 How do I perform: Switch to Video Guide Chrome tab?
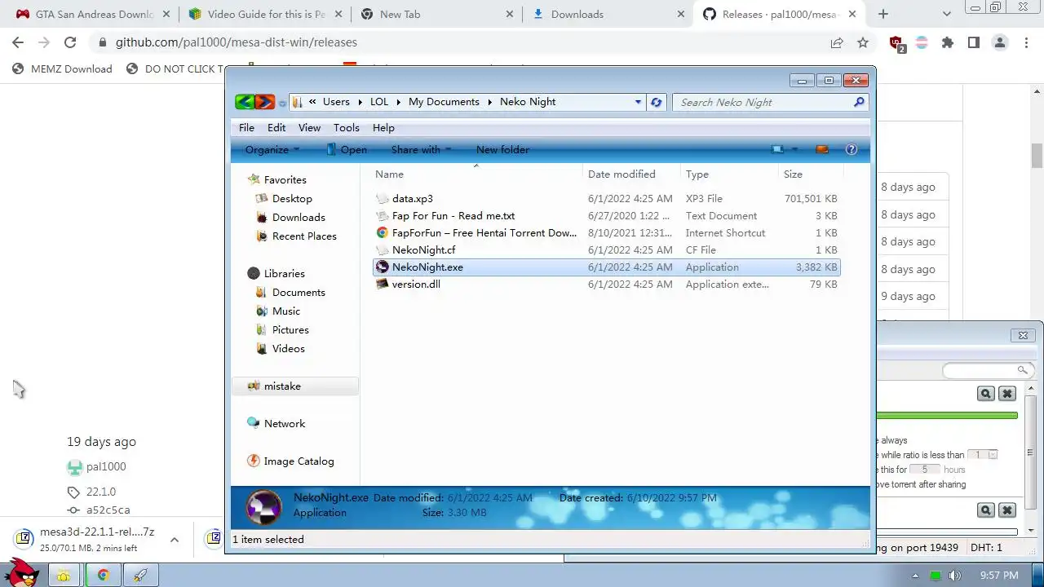point(264,14)
